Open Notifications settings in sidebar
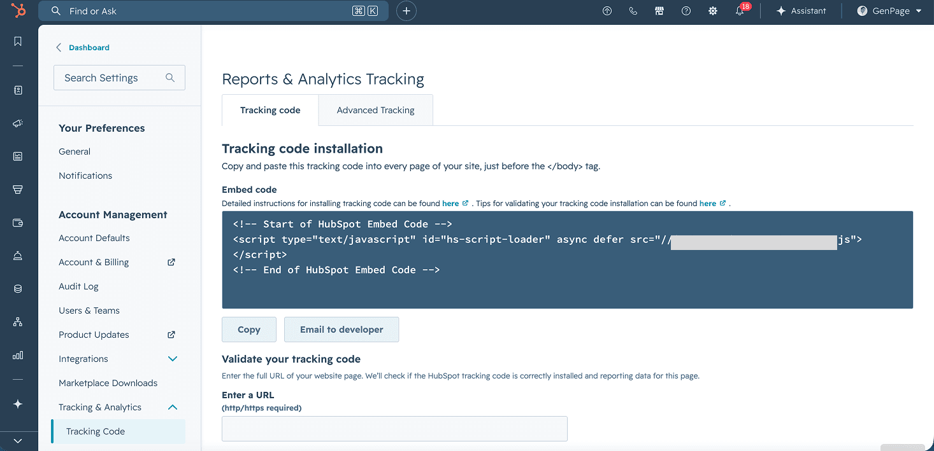Screen dimensions: 934x451 (85, 176)
